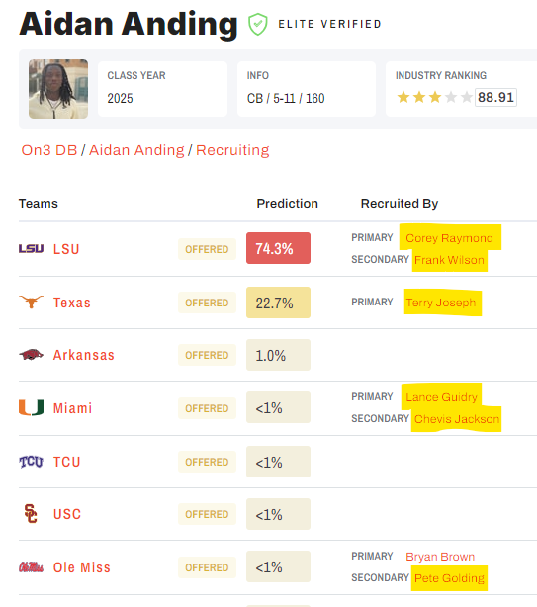Click the 88.91 industry ranking score

(496, 97)
